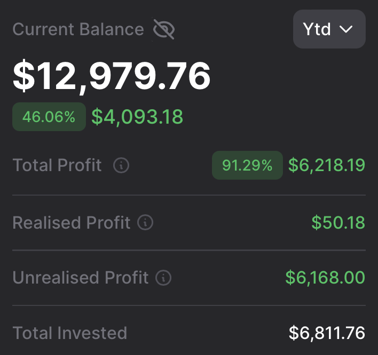Viewport: 378px width, 355px height.
Task: Click the $4,093.18 change amount
Action: (137, 117)
